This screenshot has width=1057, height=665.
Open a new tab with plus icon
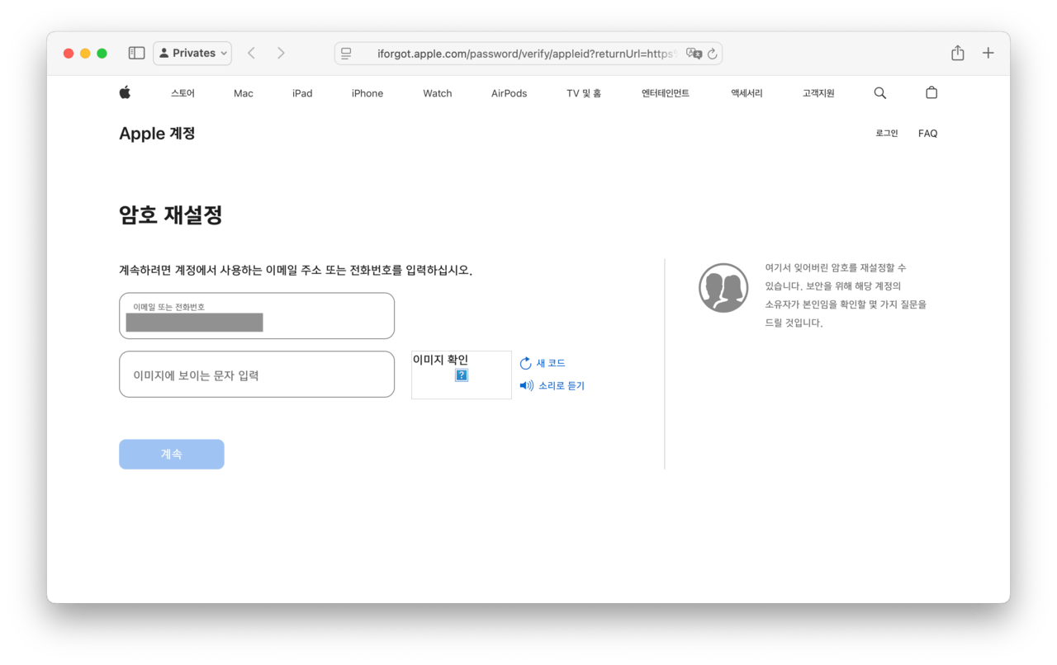[x=988, y=53]
